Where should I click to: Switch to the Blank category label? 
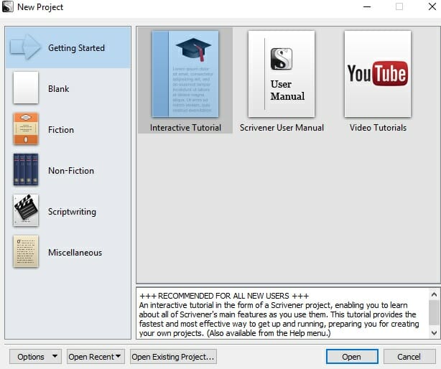tap(58, 89)
